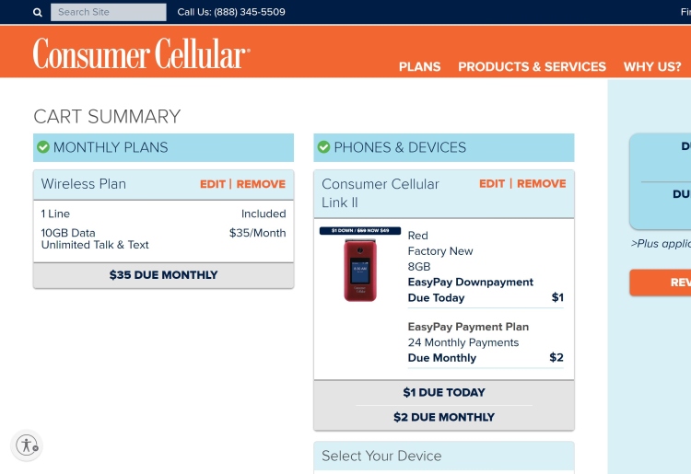Click the Monthly Plans green checkmark icon

click(42, 147)
